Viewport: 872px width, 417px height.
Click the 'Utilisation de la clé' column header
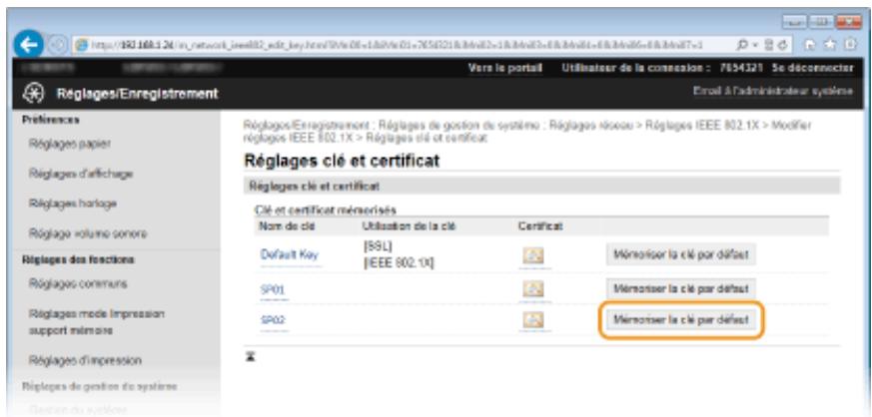(409, 226)
